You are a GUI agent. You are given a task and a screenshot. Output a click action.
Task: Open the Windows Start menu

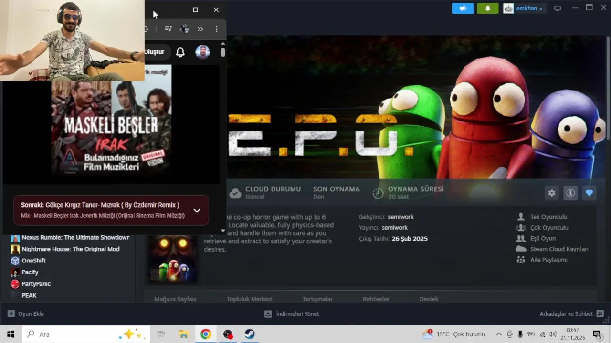11,334
